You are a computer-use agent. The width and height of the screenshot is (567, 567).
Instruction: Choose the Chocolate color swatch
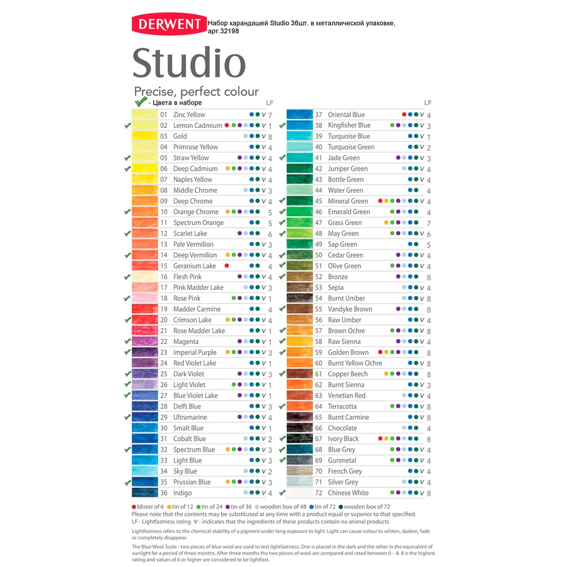pyautogui.click(x=299, y=428)
